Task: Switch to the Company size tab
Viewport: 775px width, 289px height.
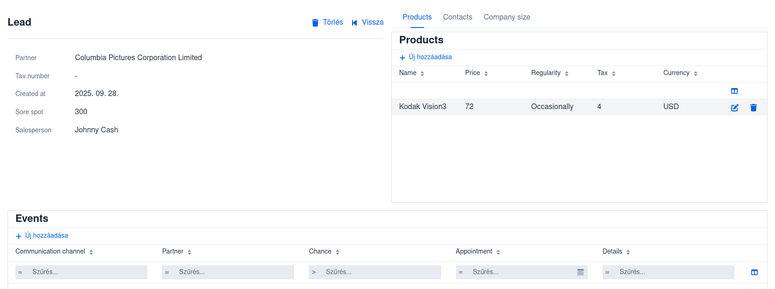Action: tap(507, 17)
